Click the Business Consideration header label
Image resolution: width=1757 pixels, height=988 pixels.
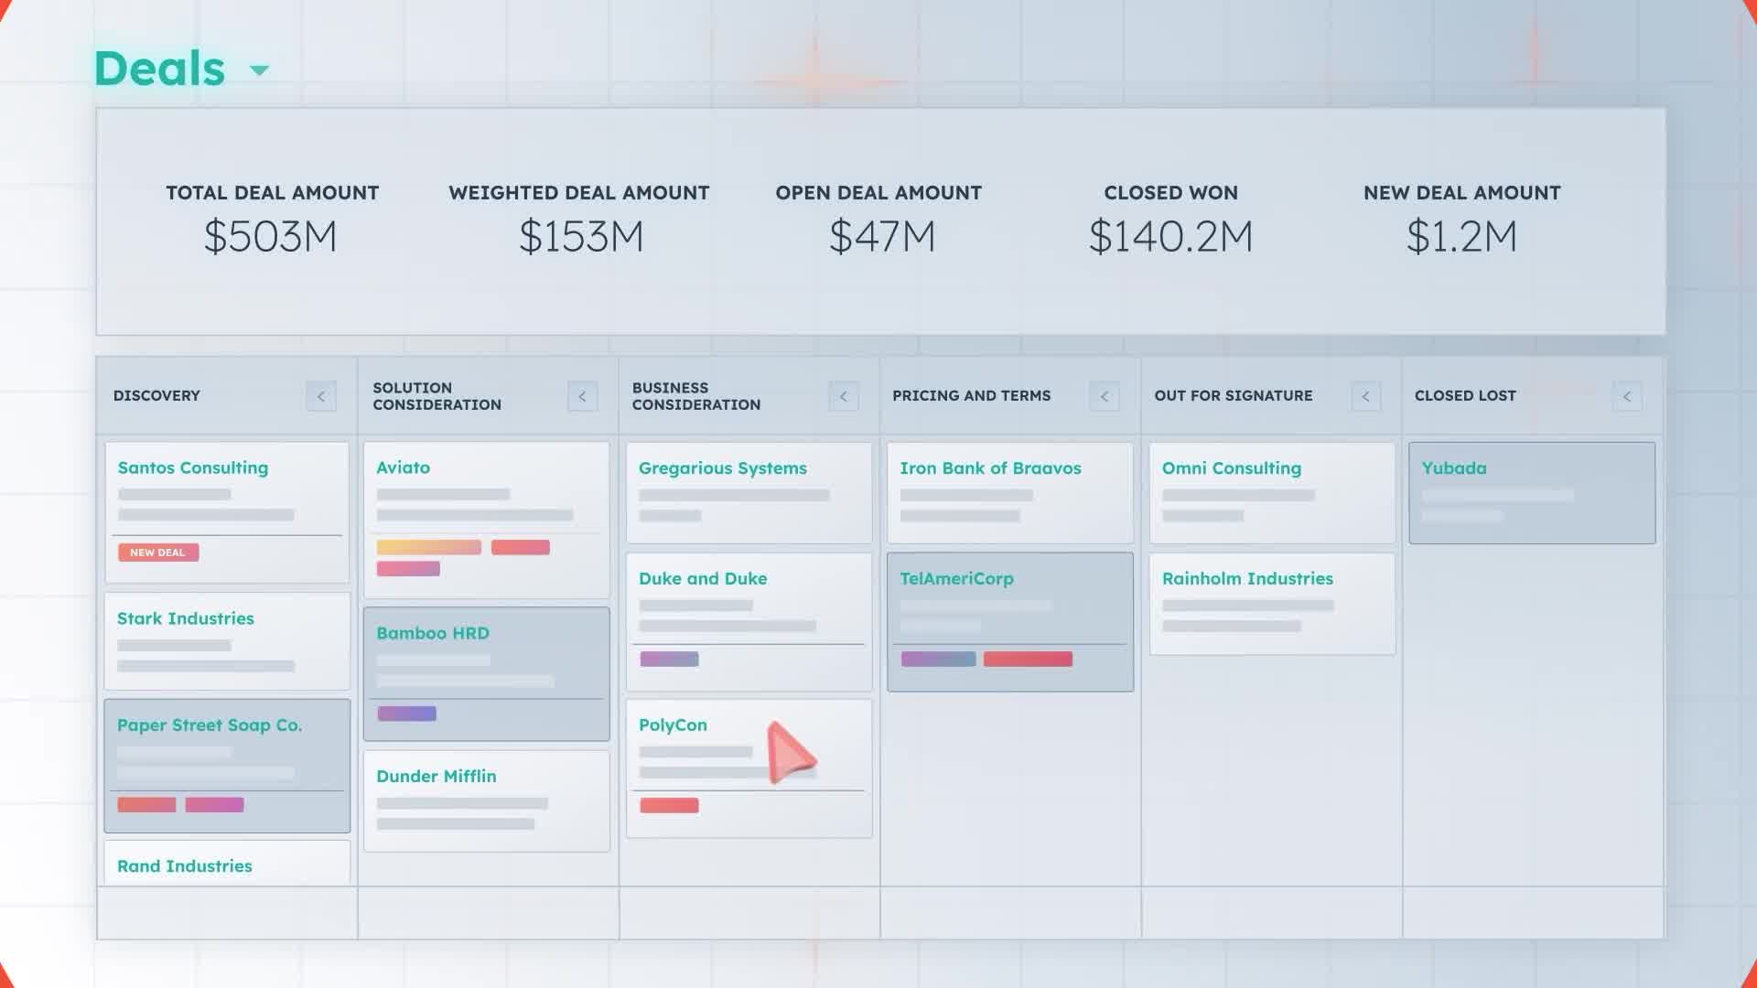pyautogui.click(x=696, y=396)
